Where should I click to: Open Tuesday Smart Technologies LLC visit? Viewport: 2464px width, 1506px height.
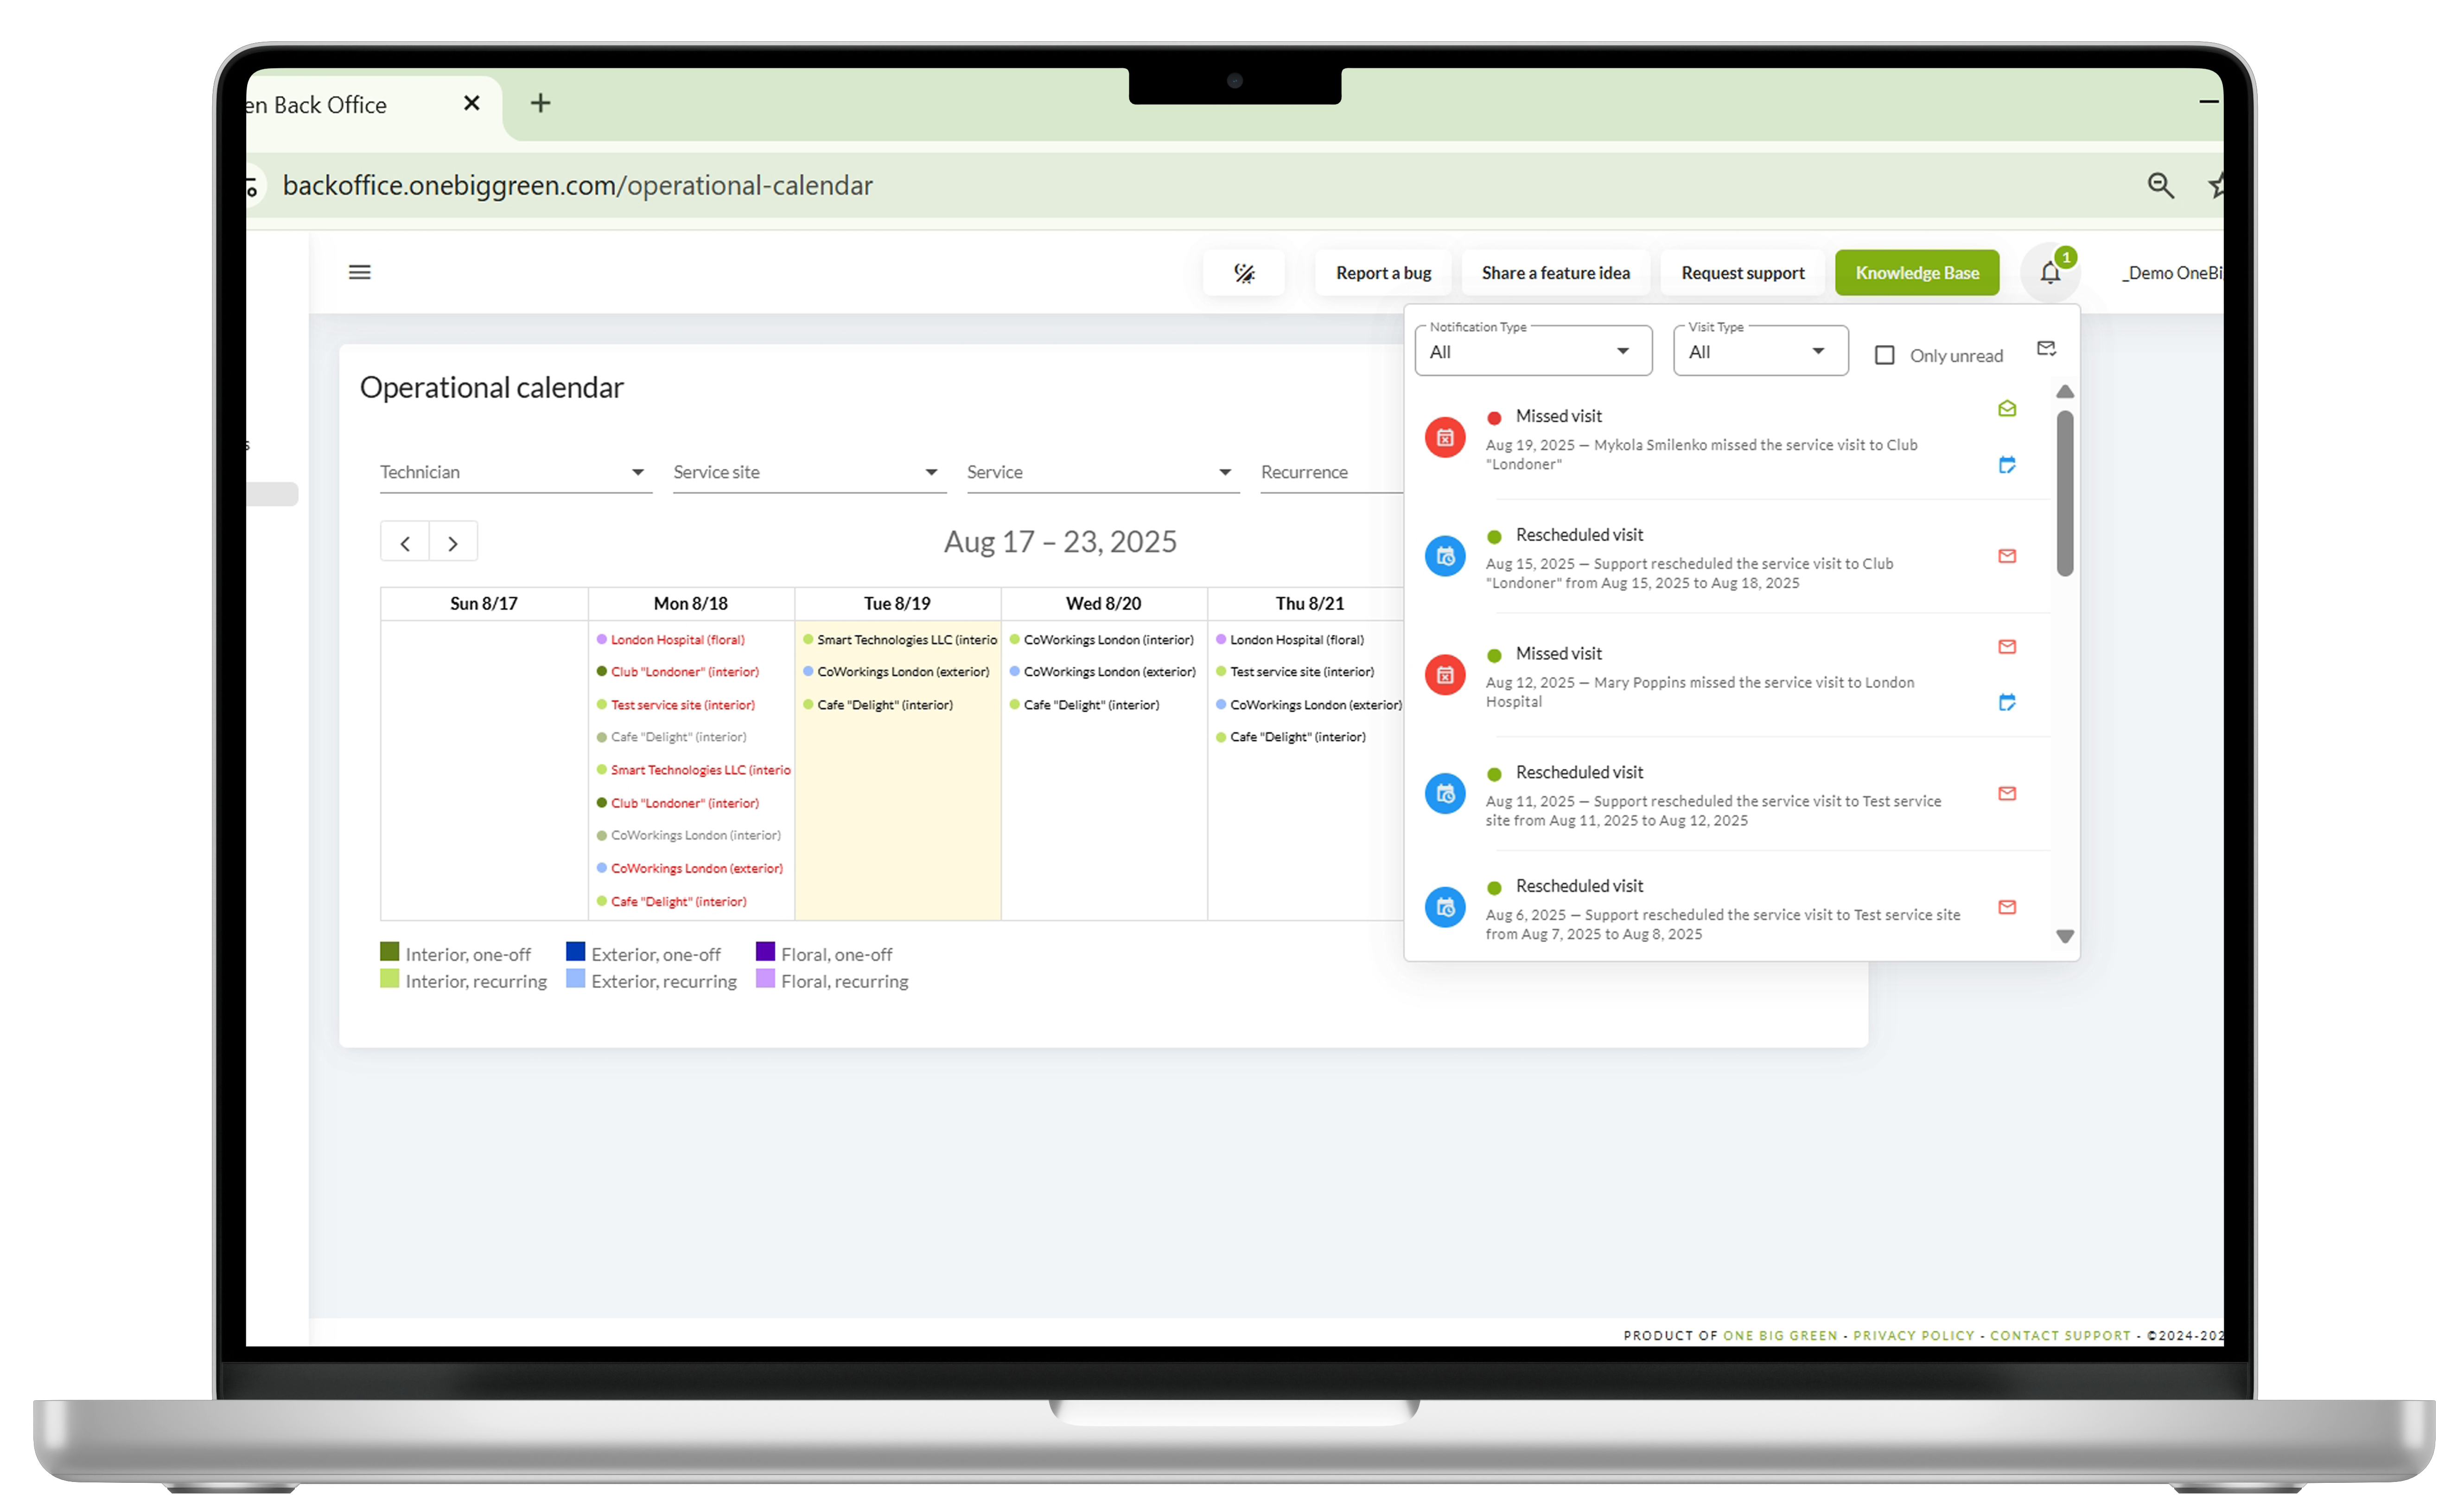pos(899,640)
